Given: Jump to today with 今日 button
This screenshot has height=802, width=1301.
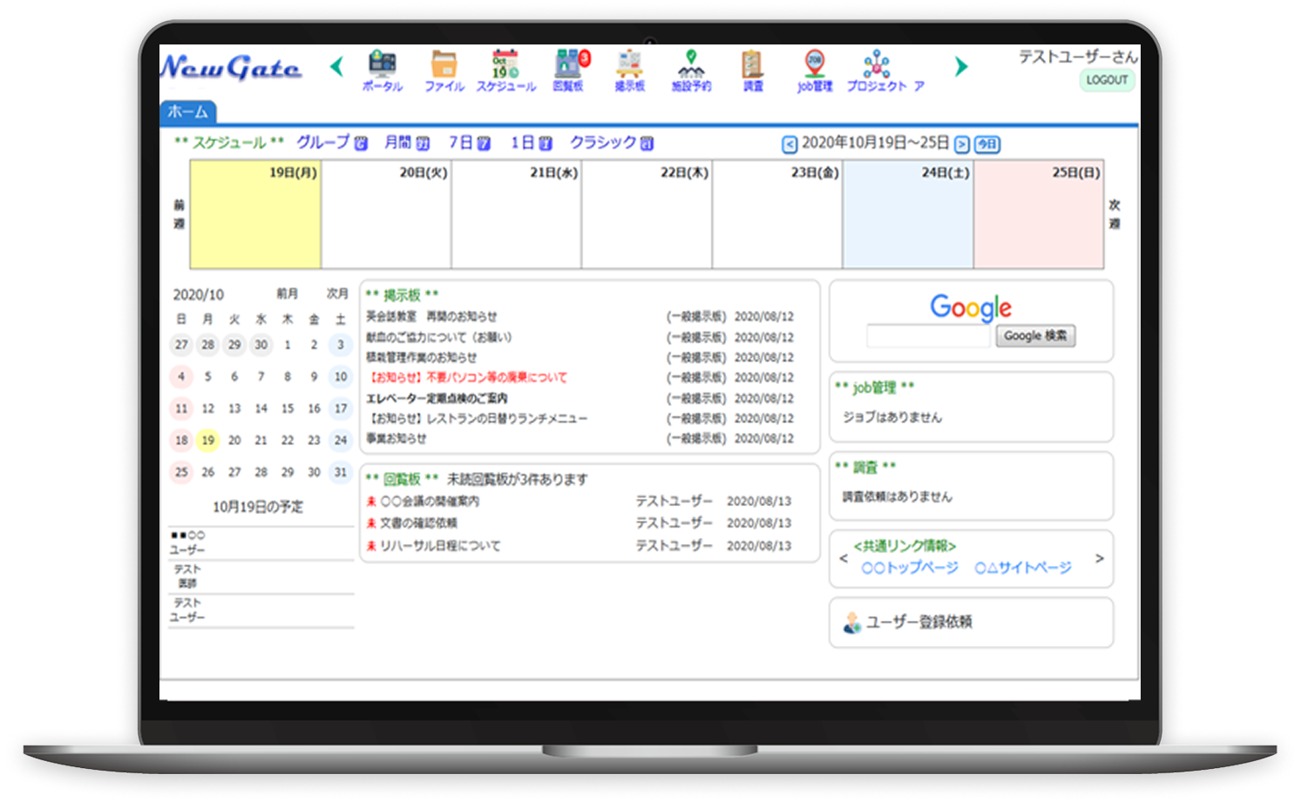Looking at the screenshot, I should tap(986, 145).
